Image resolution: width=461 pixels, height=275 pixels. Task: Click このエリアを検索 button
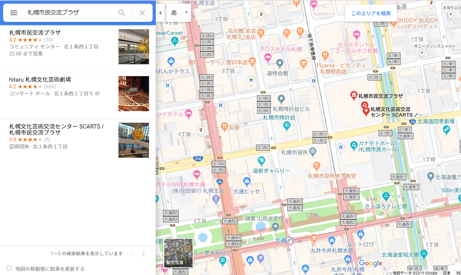click(371, 13)
